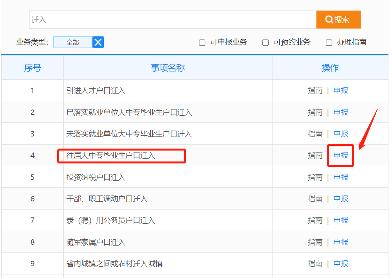392x278 pixels.
Task: Select the 往届大中专毕业生户口迁入 item name
Action: (111, 156)
